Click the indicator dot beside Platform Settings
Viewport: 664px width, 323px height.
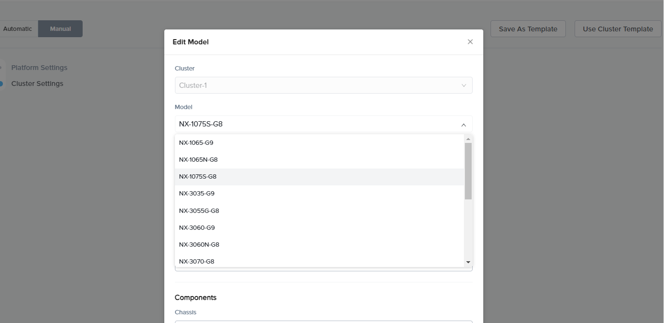(1, 67)
